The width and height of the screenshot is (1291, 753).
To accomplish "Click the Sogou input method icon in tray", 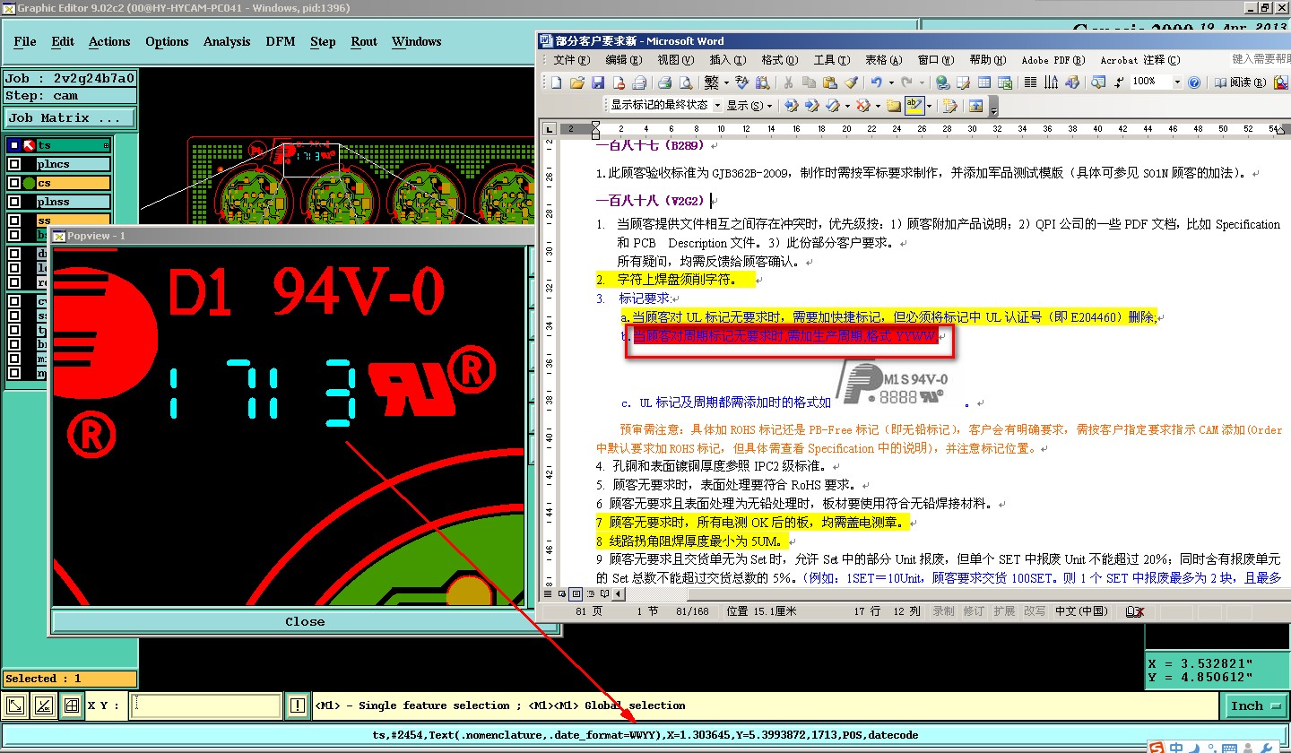I will coord(1157,747).
